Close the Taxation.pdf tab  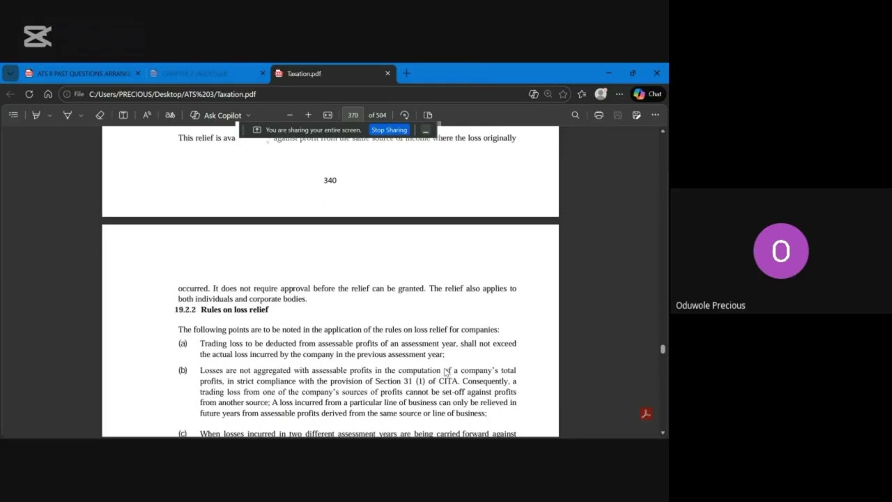(x=388, y=73)
